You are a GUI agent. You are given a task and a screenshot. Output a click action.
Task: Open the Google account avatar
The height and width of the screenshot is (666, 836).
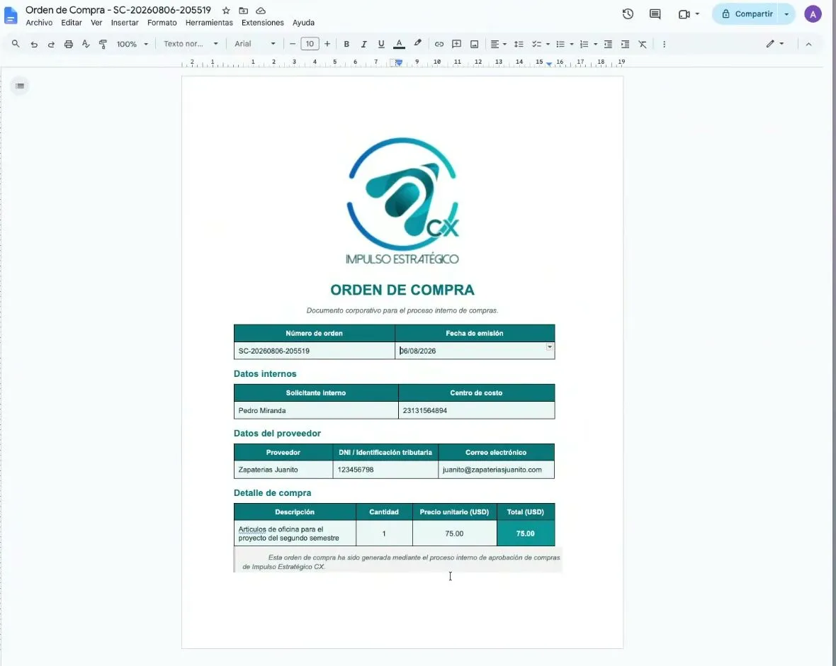click(x=813, y=14)
